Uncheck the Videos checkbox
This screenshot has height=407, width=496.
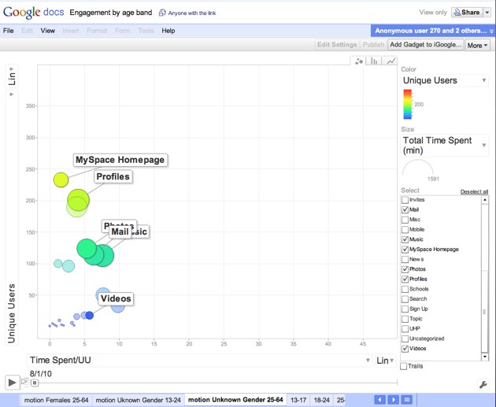[405, 349]
